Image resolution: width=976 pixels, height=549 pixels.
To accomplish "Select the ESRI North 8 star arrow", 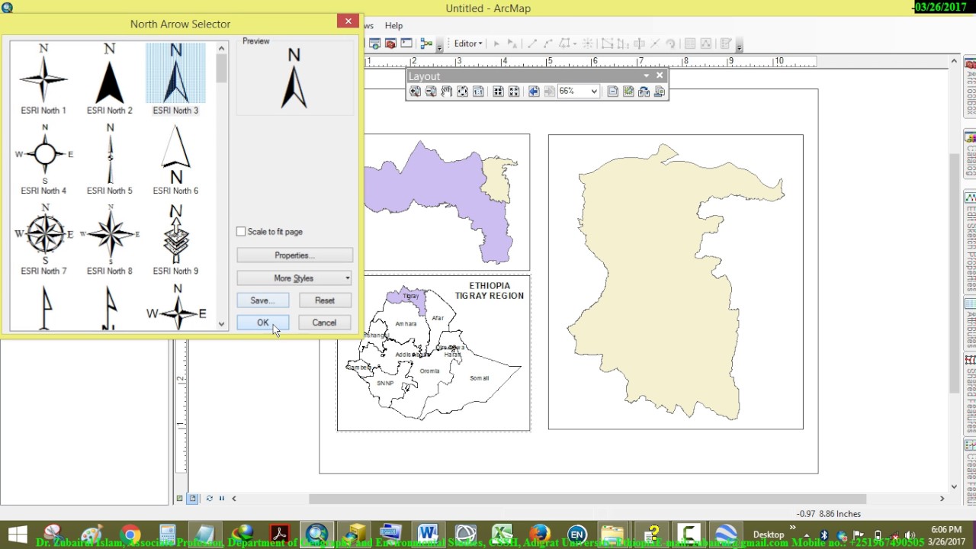I will pos(109,239).
